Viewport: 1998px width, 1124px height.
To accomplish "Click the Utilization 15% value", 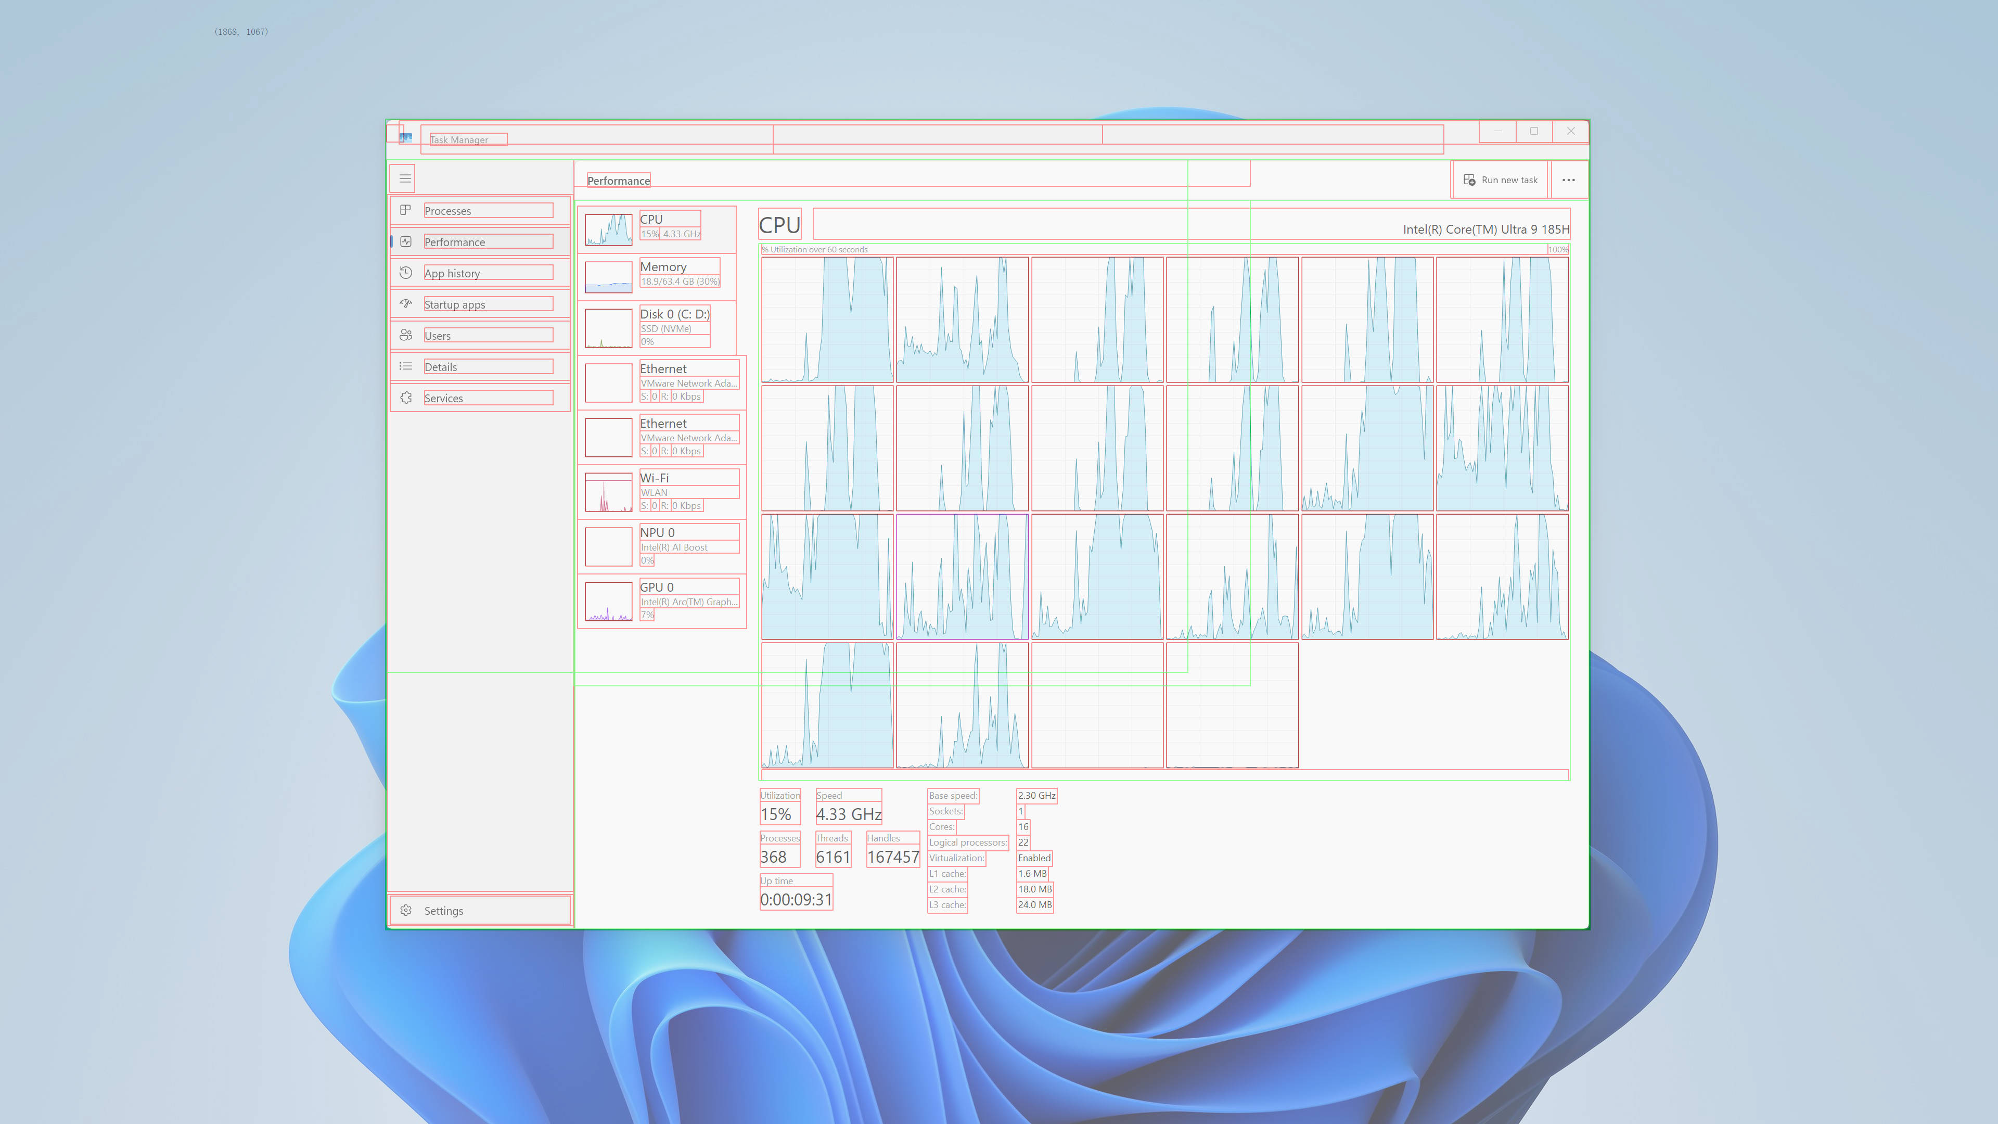I will pyautogui.click(x=776, y=814).
